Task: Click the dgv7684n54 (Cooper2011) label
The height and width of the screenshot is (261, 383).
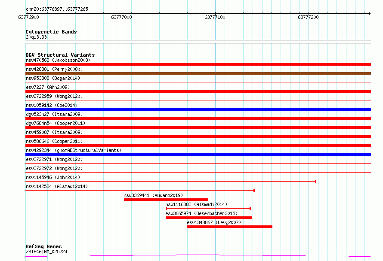Action: (56, 123)
